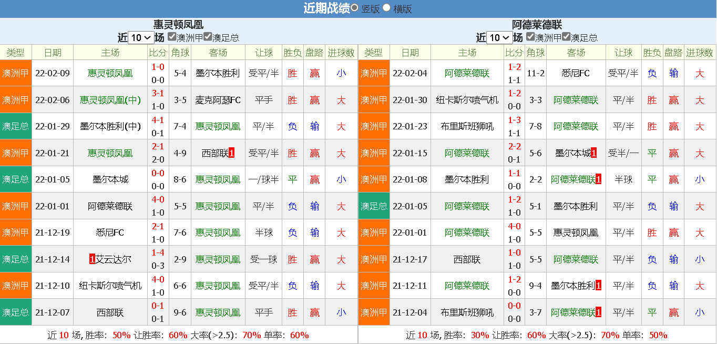
Task: Click corner count 11-2 in 22-02-04 row
Action: (536, 73)
